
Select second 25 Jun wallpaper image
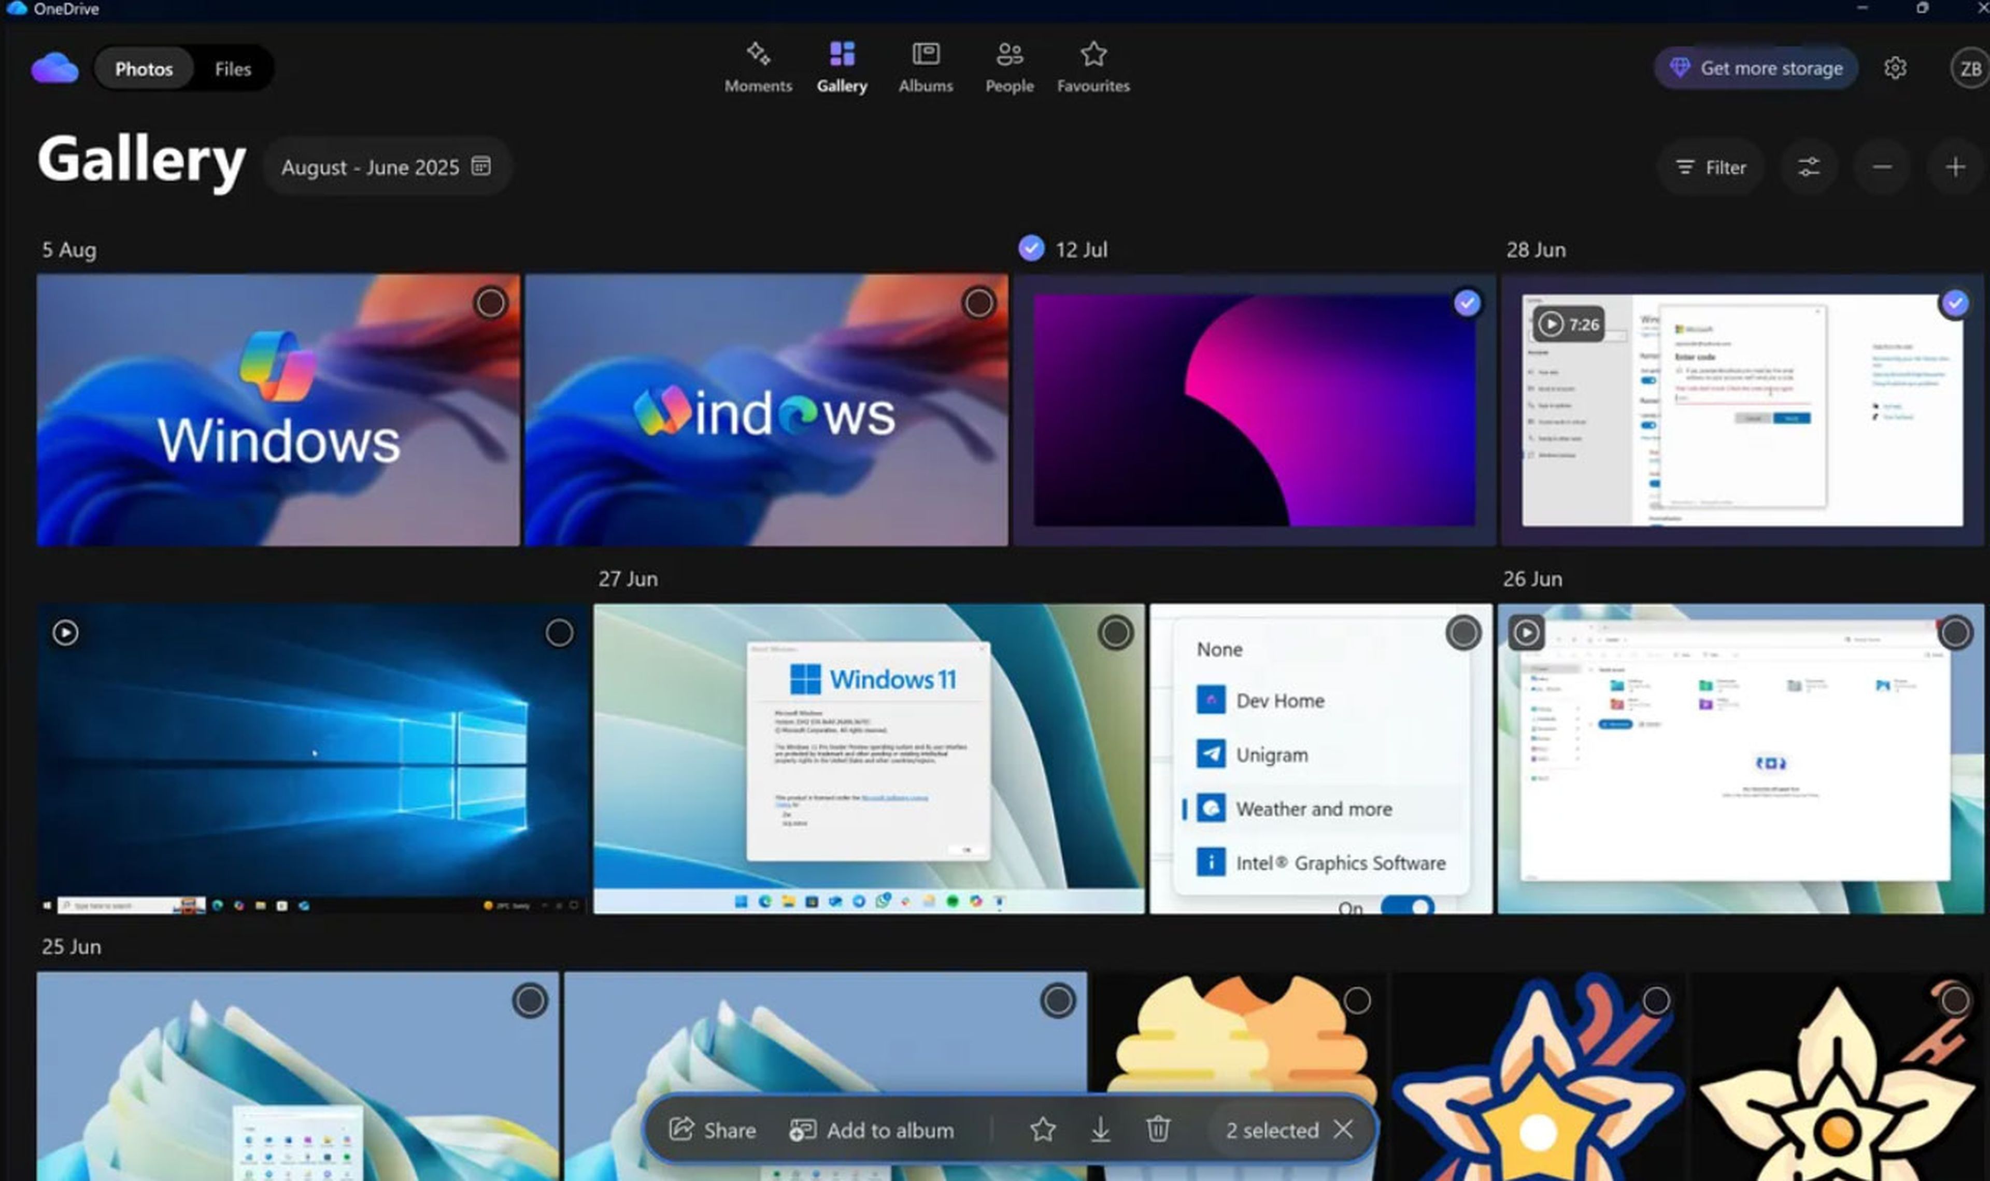pyautogui.click(x=1058, y=1000)
